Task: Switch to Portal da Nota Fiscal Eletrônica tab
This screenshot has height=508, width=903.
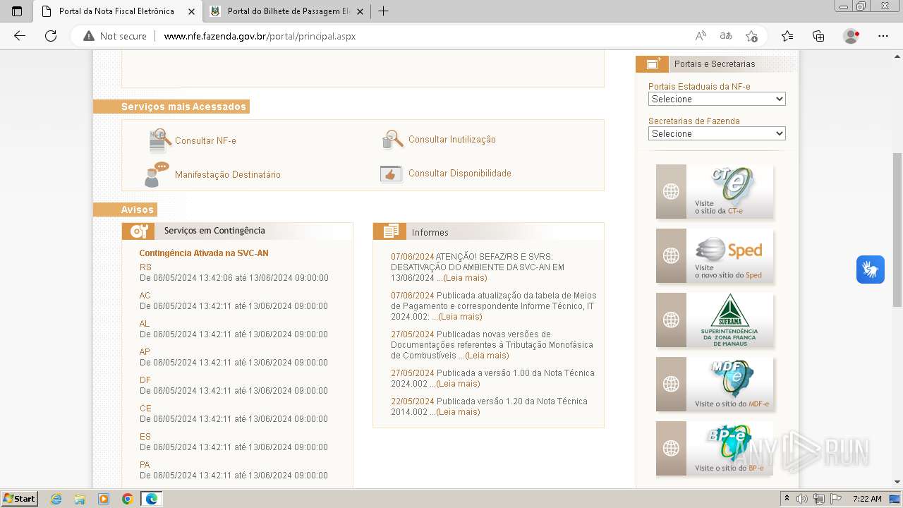Action: tap(117, 11)
